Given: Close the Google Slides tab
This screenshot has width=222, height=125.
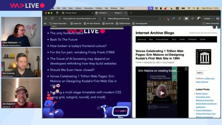Looking at the screenshot, I should tap(92, 13).
